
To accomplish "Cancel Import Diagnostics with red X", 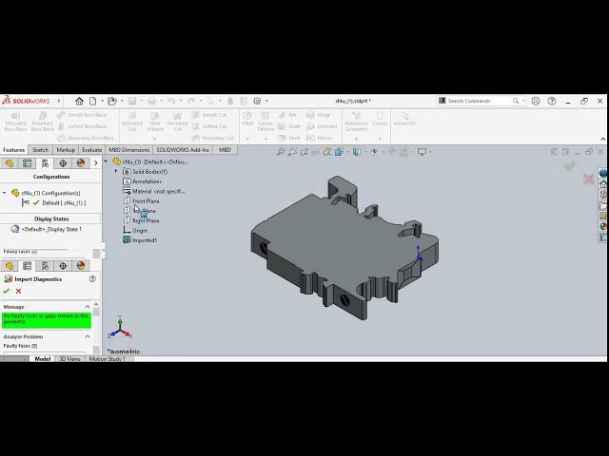I will pyautogui.click(x=18, y=292).
